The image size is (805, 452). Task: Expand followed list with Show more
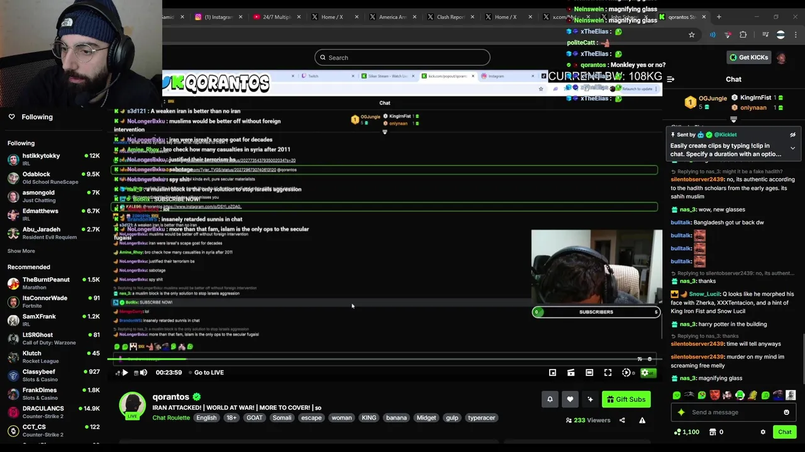point(21,251)
